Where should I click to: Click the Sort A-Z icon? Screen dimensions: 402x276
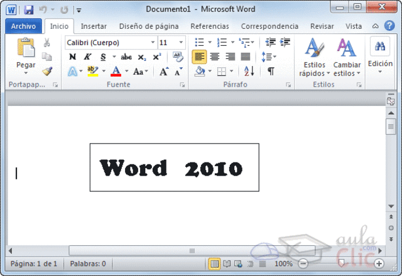(x=249, y=71)
